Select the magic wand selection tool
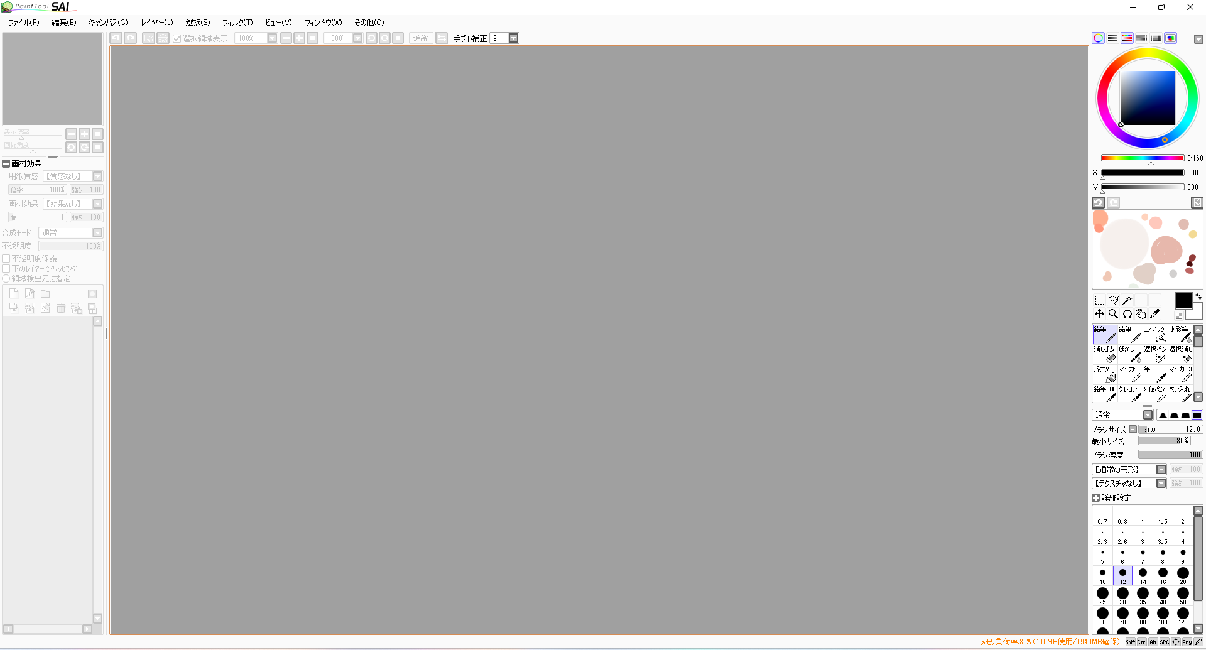1206x650 pixels. click(x=1127, y=300)
